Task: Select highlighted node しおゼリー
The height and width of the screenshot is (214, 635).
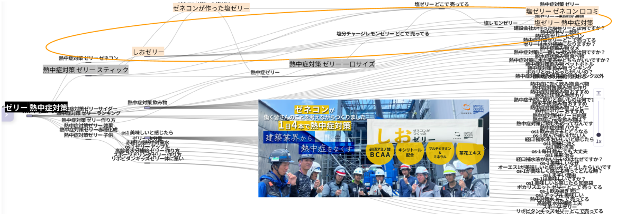Action: click(148, 52)
